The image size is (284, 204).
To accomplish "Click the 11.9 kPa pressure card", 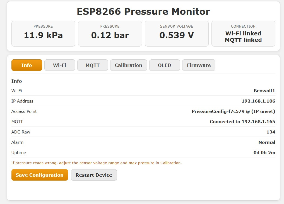I will 43,33.
